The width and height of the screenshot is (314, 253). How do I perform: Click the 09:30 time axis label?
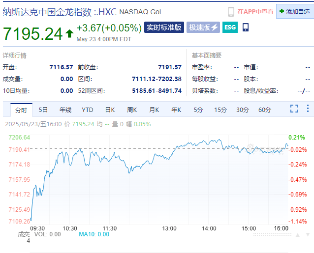point(37,228)
